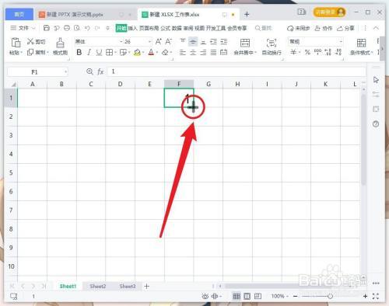389x306 pixels.
Task: Select the Start ribbon tab
Action: [121, 28]
